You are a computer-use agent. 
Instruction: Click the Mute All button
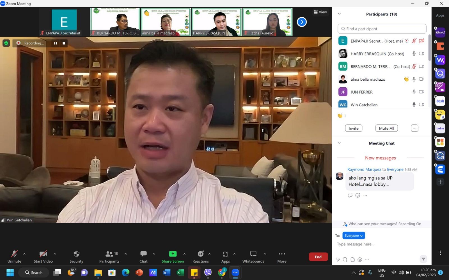(x=386, y=128)
